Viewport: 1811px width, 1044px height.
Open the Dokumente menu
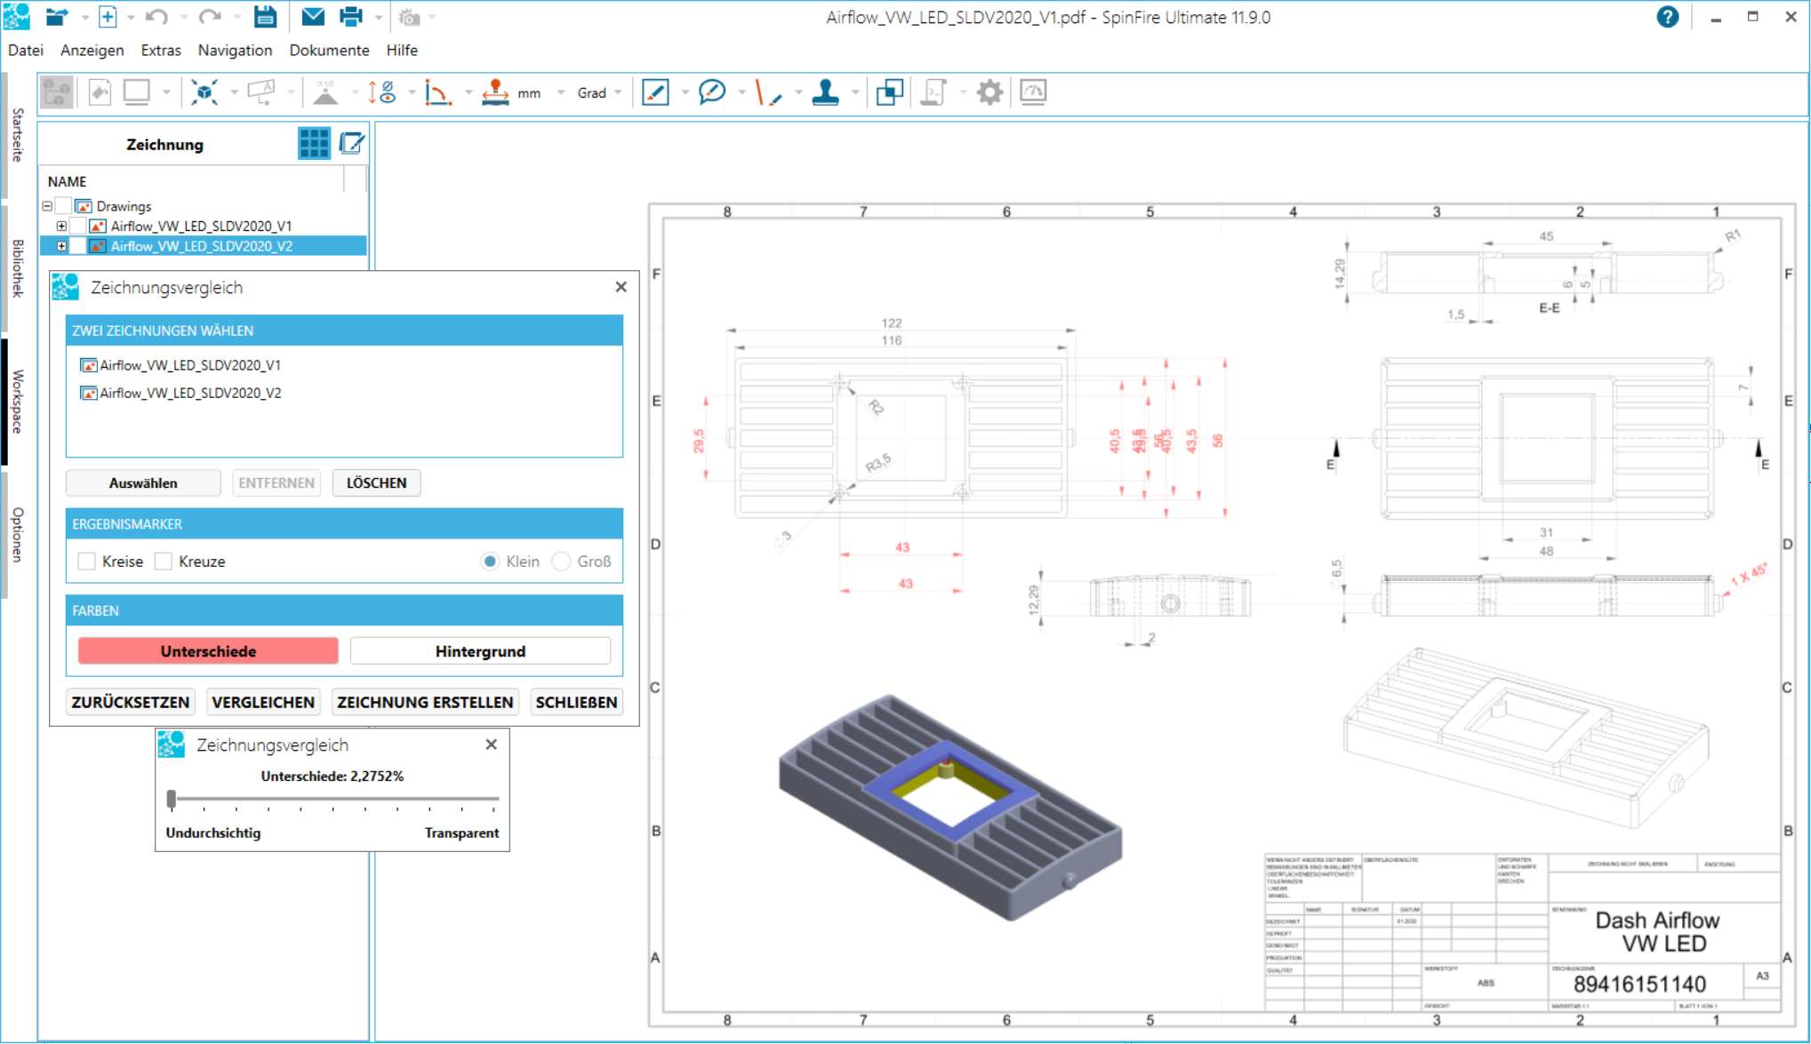329,51
